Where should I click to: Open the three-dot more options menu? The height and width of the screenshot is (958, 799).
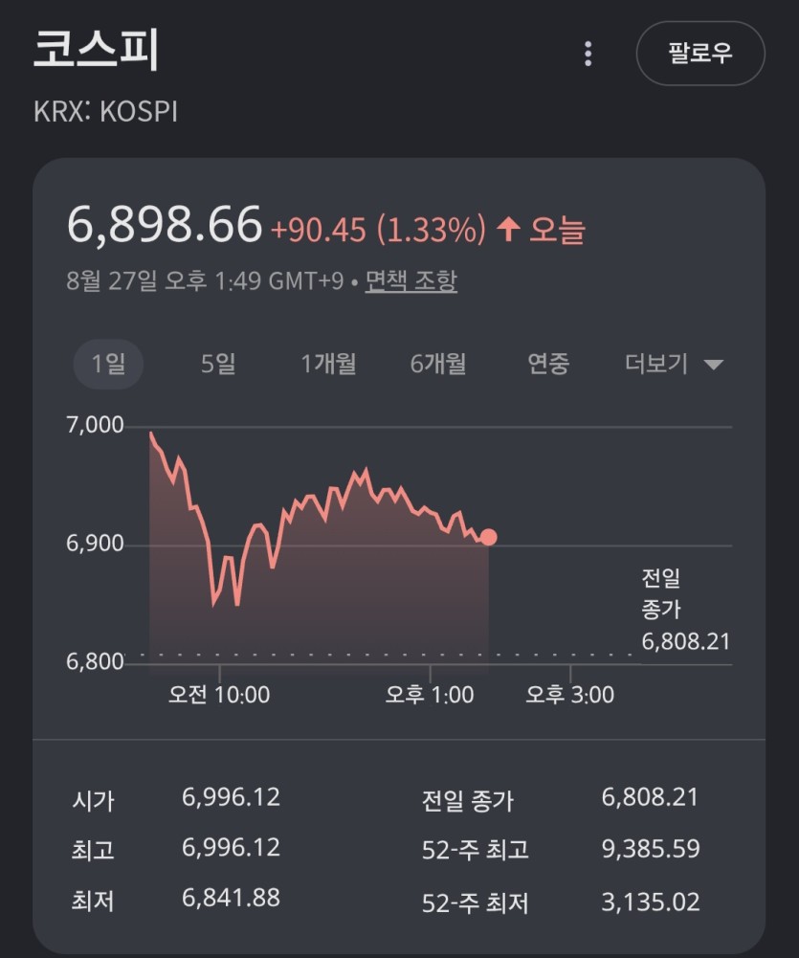588,54
